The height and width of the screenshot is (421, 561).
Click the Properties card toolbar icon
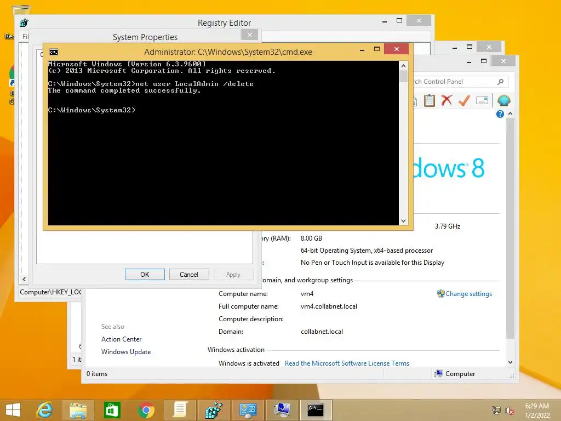click(482, 101)
